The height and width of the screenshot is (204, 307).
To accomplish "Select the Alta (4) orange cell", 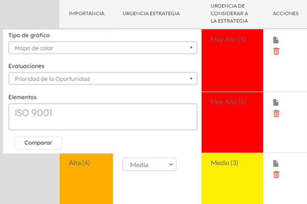I will [x=86, y=178].
